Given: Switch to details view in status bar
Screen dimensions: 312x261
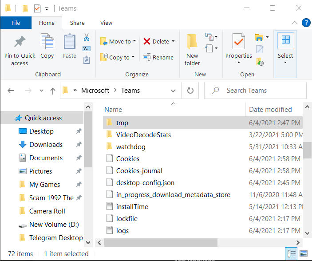Looking at the screenshot, I should (x=291, y=253).
